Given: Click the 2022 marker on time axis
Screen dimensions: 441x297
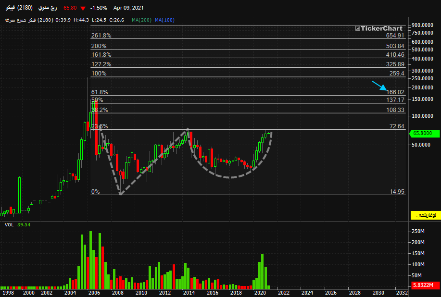Looking at the screenshot, I should tap(284, 293).
